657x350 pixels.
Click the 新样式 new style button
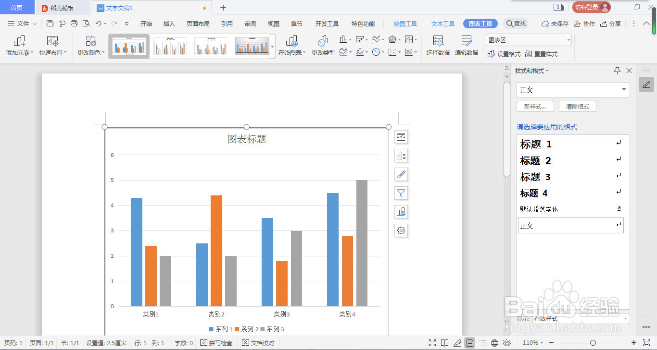(535, 106)
